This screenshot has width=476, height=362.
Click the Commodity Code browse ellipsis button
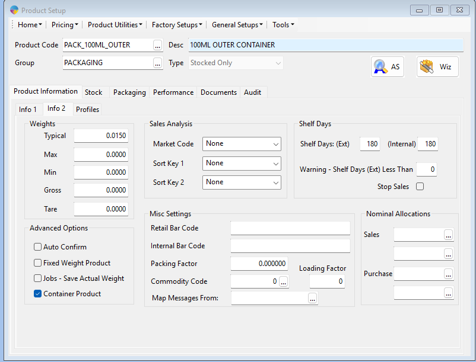click(x=283, y=282)
